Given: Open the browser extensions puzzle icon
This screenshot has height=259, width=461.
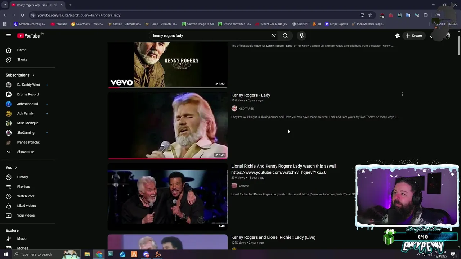Looking at the screenshot, I should (x=426, y=15).
